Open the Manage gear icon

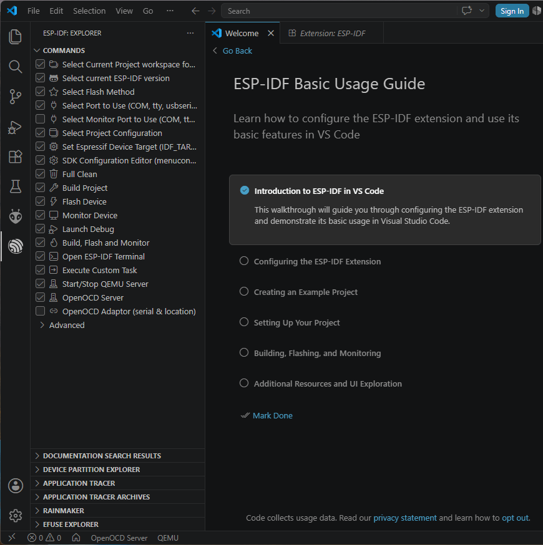[16, 516]
